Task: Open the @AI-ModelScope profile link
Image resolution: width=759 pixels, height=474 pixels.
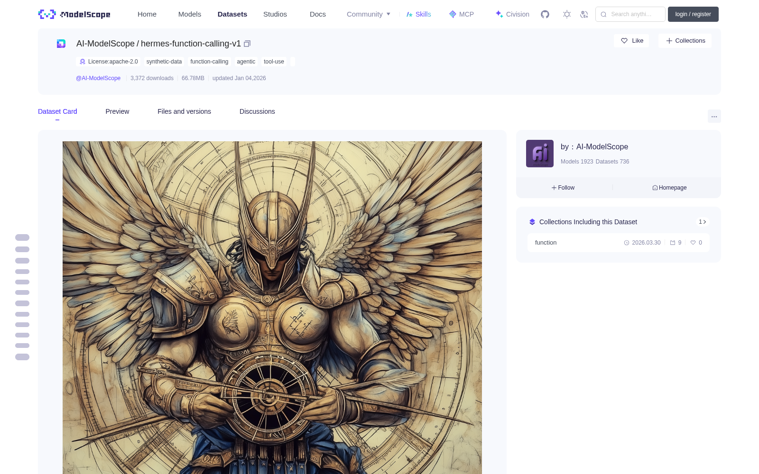Action: point(98,78)
